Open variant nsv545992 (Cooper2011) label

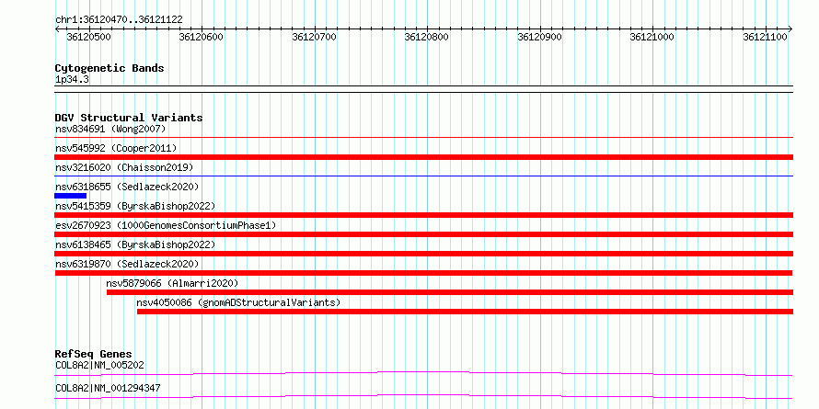pos(116,148)
